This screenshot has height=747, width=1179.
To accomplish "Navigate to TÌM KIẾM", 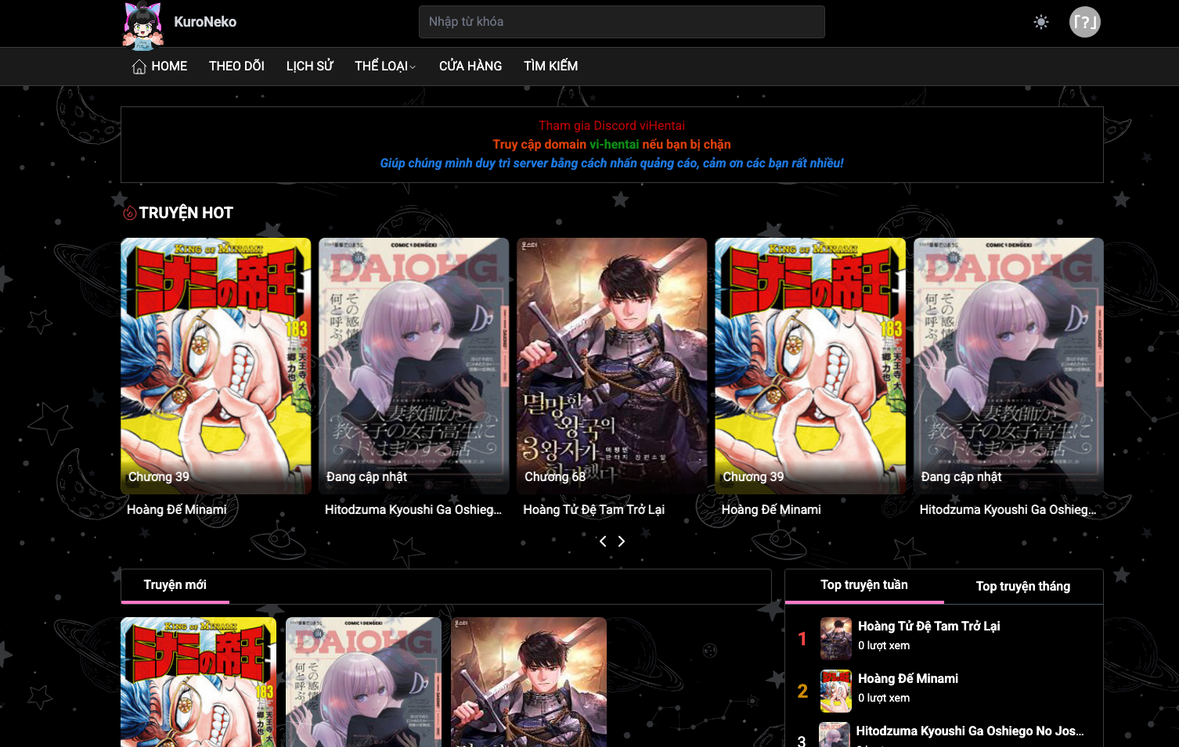I will 551,66.
